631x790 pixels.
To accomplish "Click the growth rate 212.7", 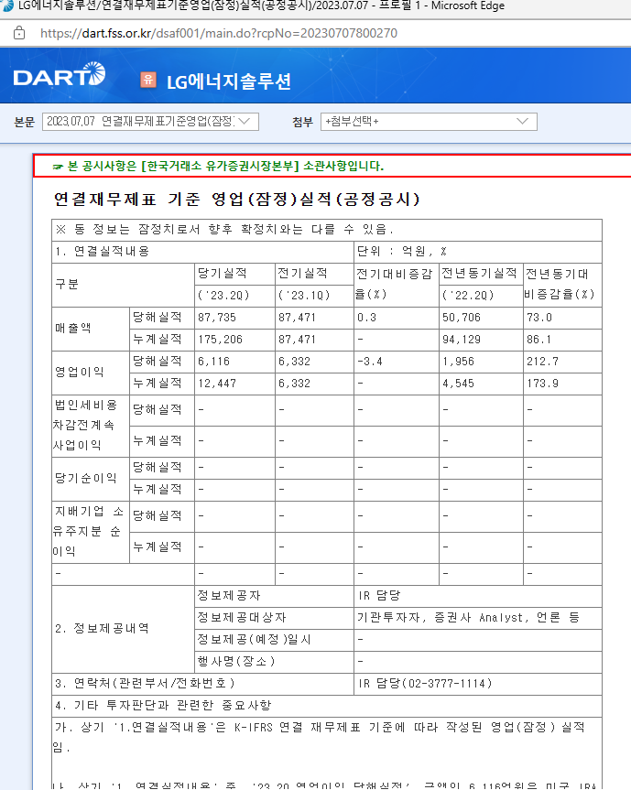I will point(543,362).
